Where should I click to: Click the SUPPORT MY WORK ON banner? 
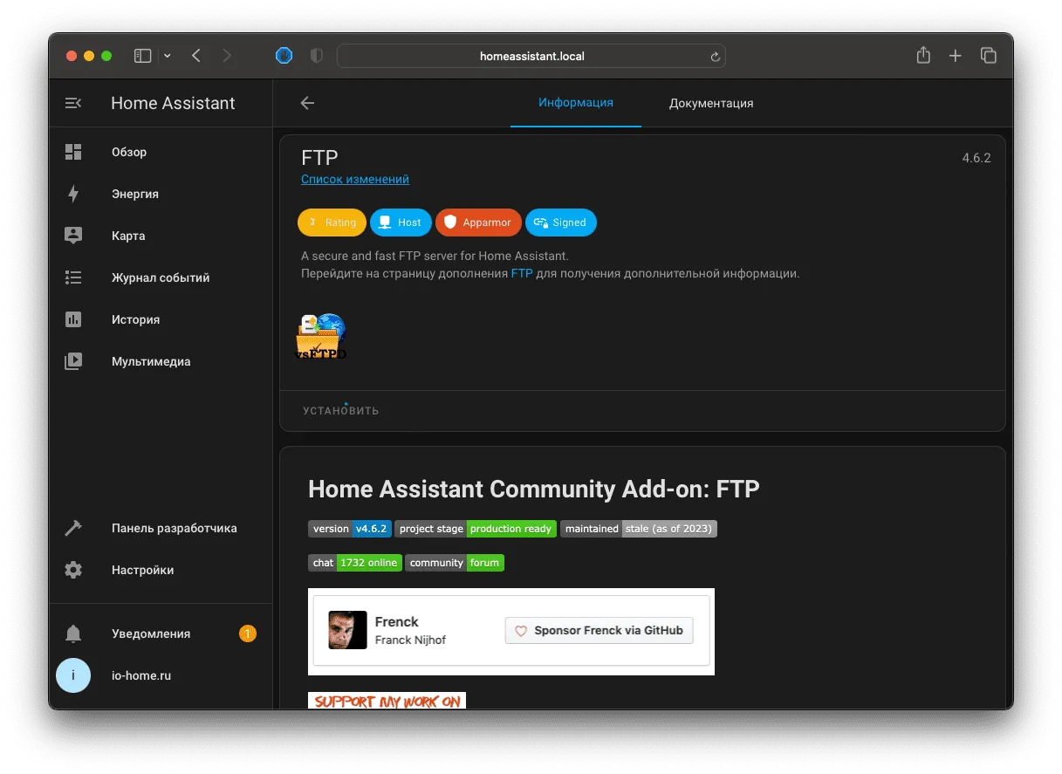tap(387, 701)
